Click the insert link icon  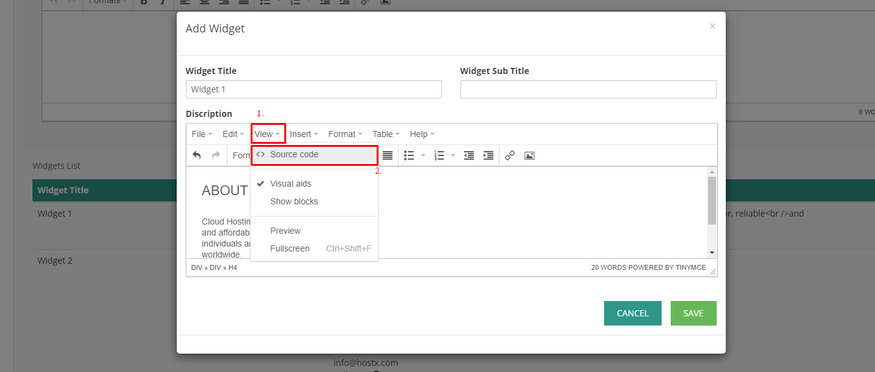(x=510, y=155)
